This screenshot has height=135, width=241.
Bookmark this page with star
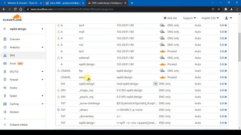219,9
